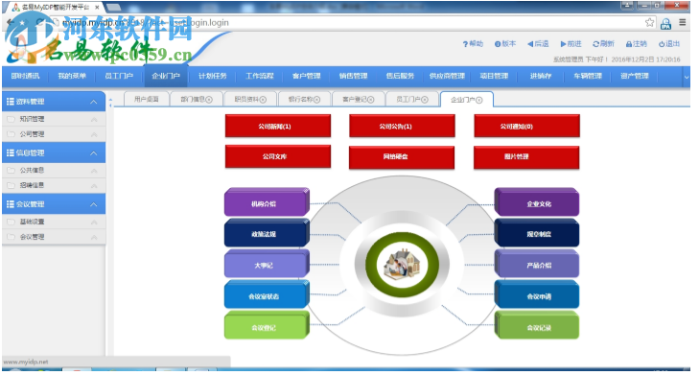Click the 注销 lock logout link

tap(636, 44)
